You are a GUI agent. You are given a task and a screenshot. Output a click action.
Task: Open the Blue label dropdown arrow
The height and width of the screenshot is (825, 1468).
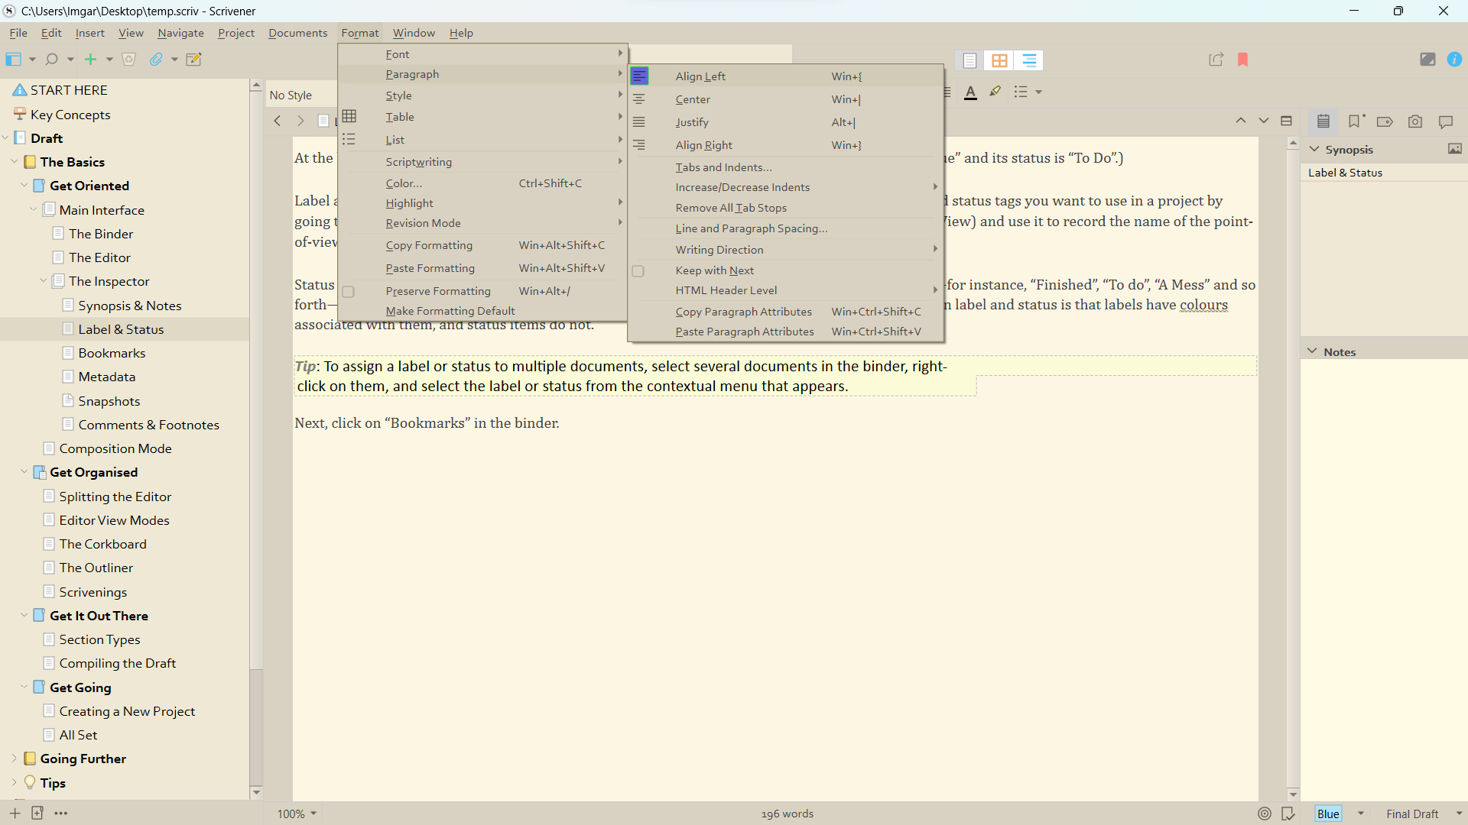1361,814
